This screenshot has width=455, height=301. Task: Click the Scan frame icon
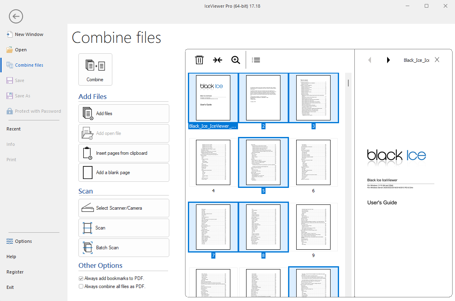tap(87, 228)
